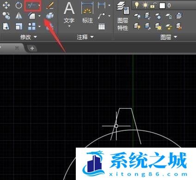
Task: Open the Fillet tool dropdown arrow
Action: click(x=40, y=16)
